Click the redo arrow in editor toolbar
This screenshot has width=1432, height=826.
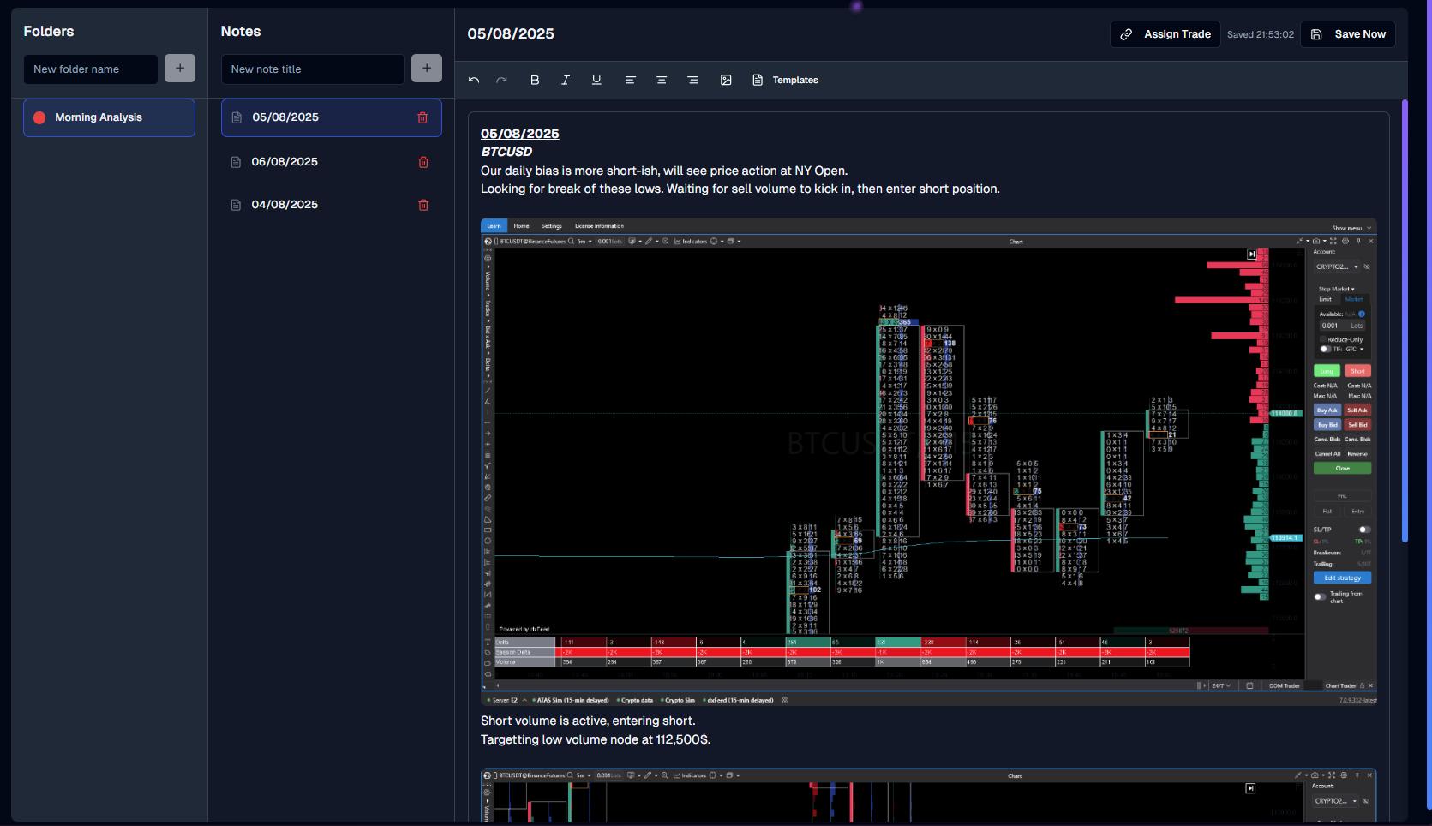[502, 80]
